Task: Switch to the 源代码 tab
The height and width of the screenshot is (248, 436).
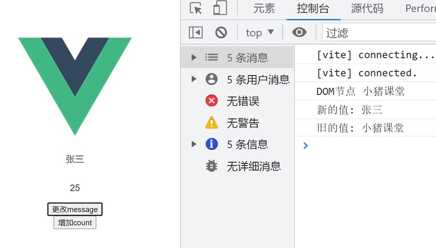Action: [367, 8]
